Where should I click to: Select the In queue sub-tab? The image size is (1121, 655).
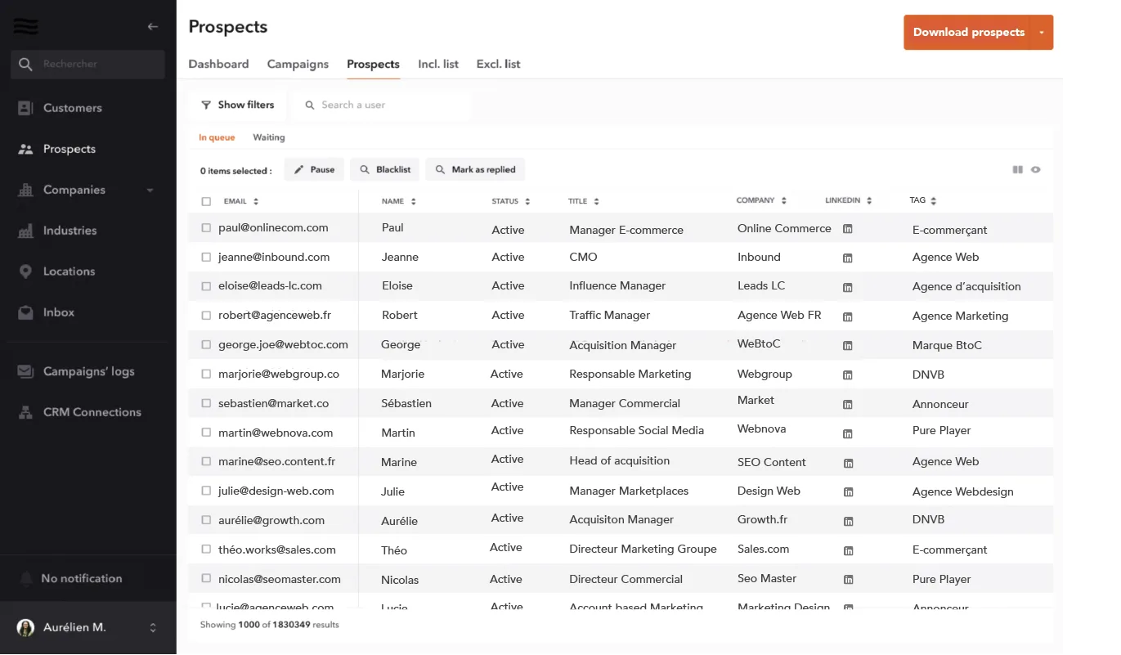coord(217,137)
